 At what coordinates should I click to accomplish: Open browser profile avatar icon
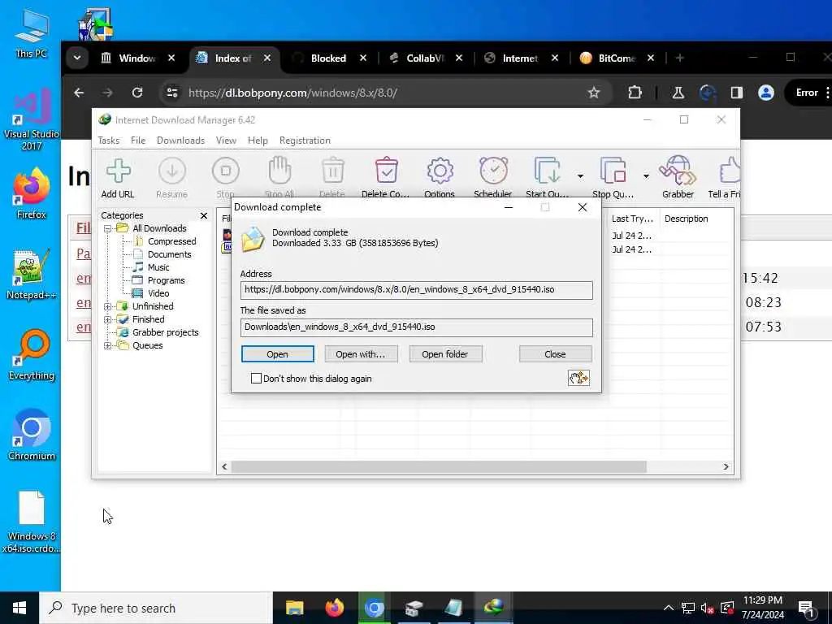coord(765,93)
